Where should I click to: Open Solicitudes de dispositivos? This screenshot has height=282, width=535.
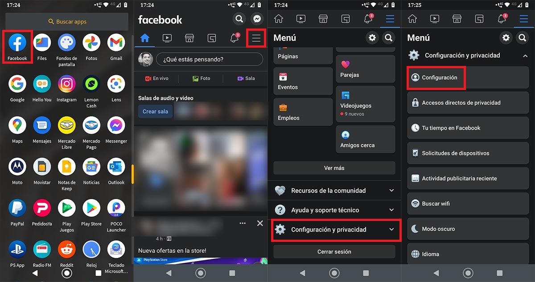pos(468,153)
